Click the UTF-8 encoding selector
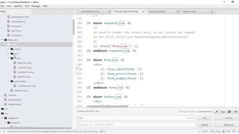The width and height of the screenshot is (239, 134). pos(205,131)
